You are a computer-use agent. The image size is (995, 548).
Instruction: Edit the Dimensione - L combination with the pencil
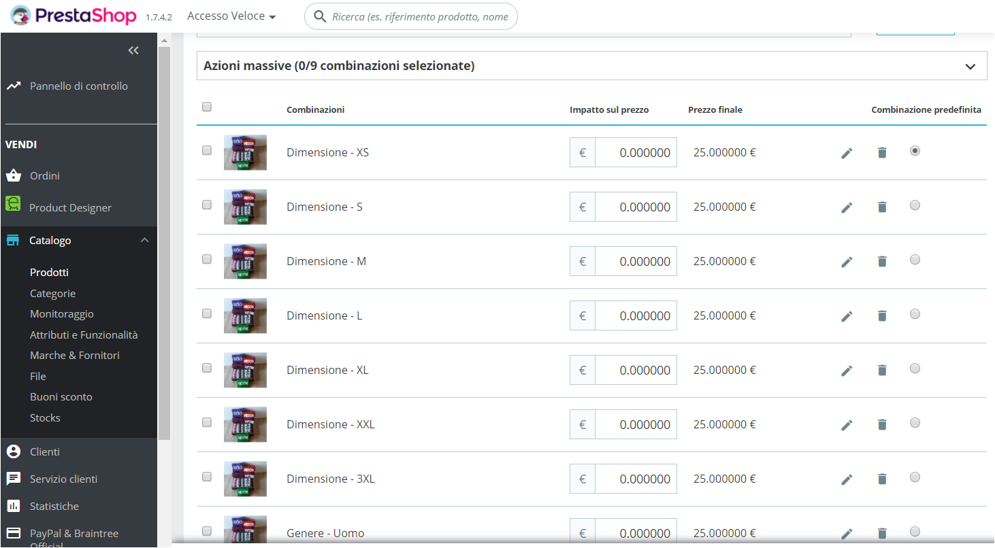847,316
